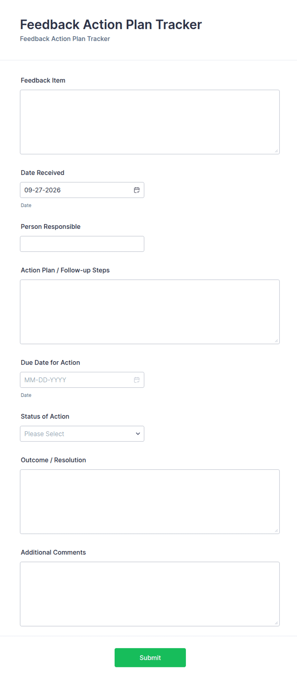This screenshot has width=297, height=683.
Task: Click the Person Responsible label
Action: pyautogui.click(x=50, y=227)
